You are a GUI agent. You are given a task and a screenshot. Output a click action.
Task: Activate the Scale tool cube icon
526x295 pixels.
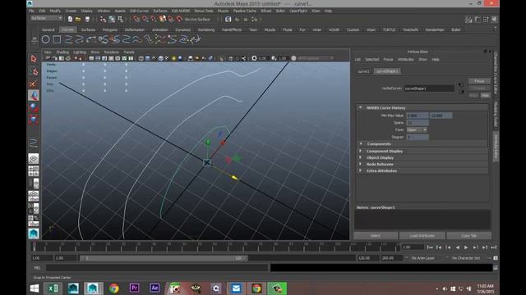[34, 120]
